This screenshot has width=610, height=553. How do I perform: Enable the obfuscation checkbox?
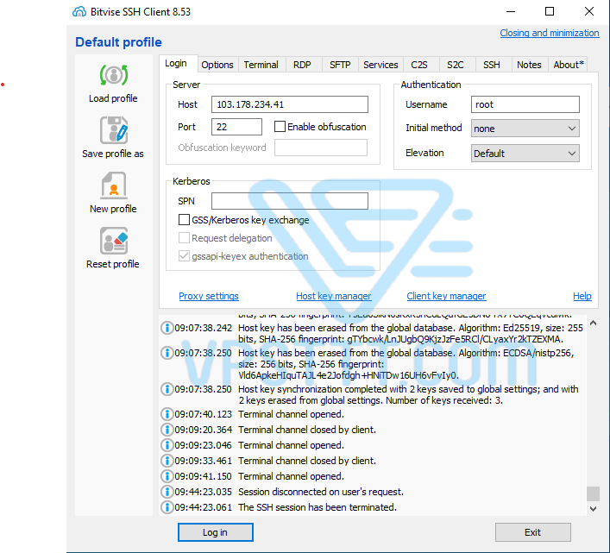pyautogui.click(x=280, y=127)
